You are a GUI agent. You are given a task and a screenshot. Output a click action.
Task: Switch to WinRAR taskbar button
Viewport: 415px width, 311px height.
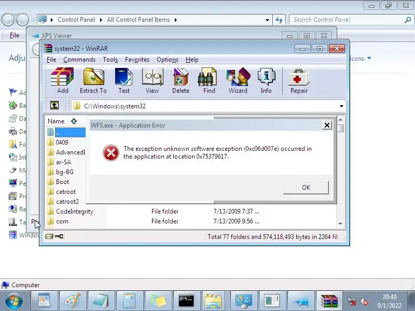(329, 301)
